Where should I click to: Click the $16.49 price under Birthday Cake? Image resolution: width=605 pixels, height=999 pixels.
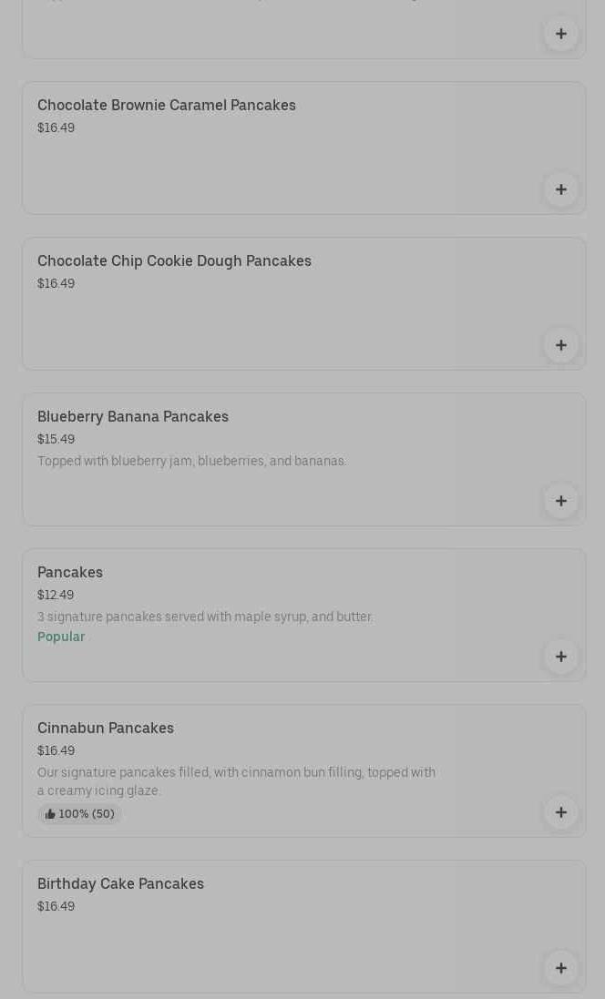tap(56, 907)
